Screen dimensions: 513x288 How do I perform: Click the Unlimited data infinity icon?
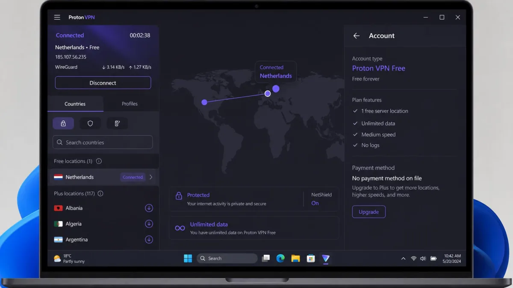tap(180, 228)
